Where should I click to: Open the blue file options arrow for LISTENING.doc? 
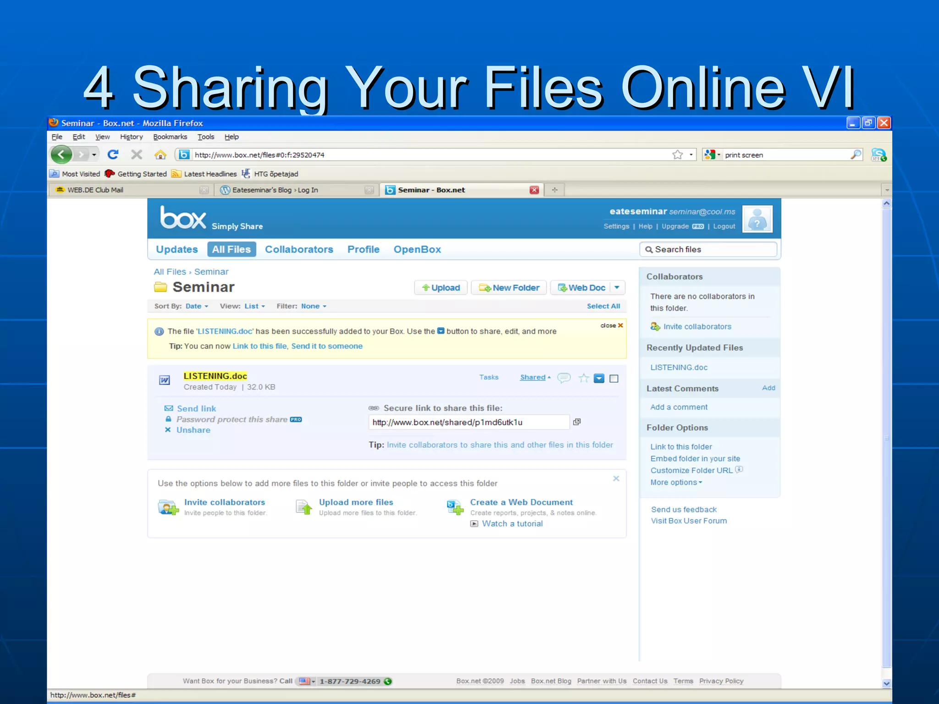[599, 378]
